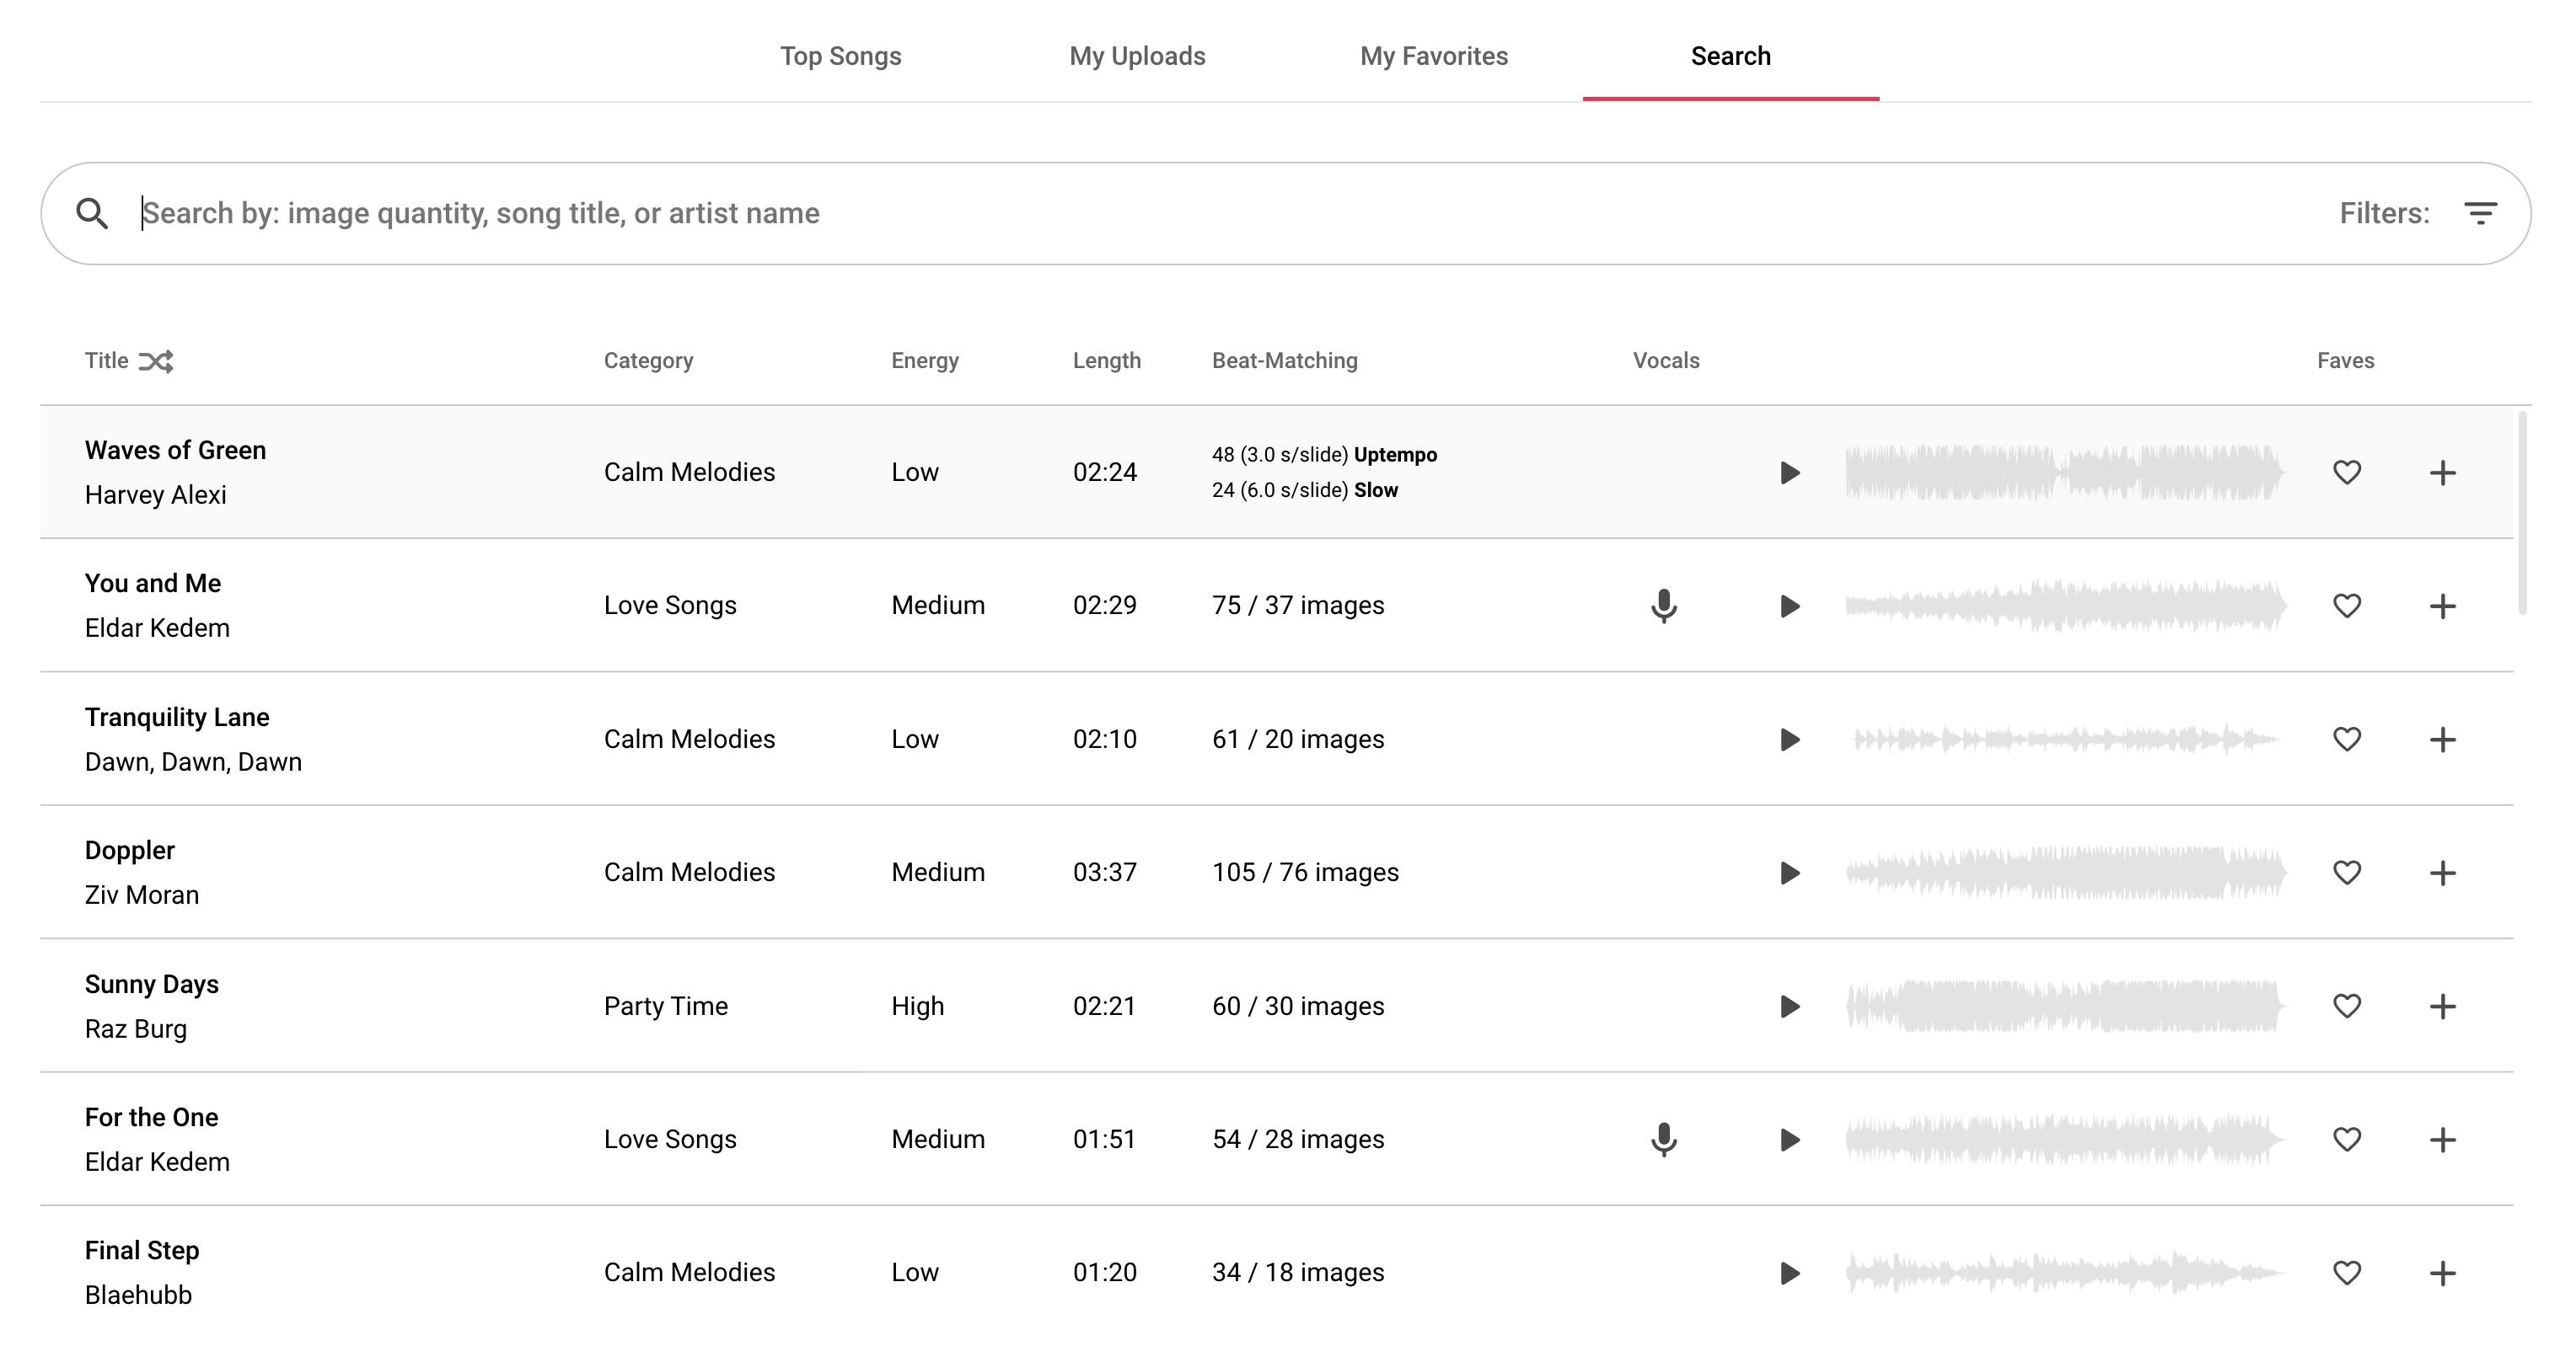Image resolution: width=2576 pixels, height=1346 pixels.
Task: Favorite the Waves of Green song
Action: 2346,473
